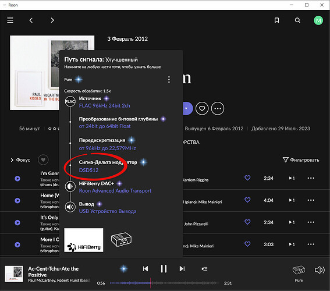
Task: Open more options for the 4:04 track
Action: point(311,200)
